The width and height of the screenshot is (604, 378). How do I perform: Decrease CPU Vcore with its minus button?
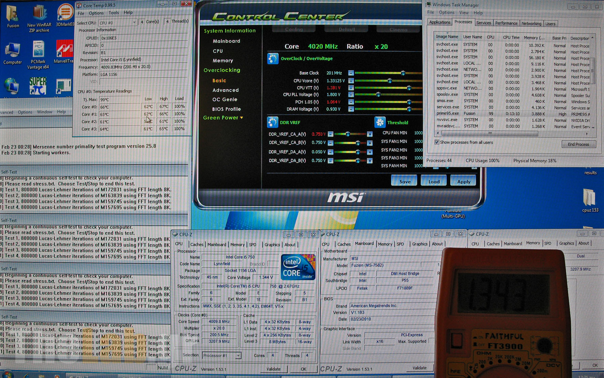click(x=351, y=81)
